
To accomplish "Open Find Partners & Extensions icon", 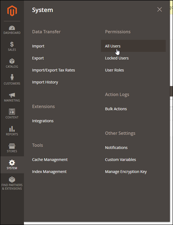I will [x=12, y=180].
